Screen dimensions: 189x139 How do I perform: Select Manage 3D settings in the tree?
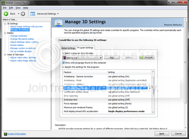pyautogui.click(x=20, y=30)
